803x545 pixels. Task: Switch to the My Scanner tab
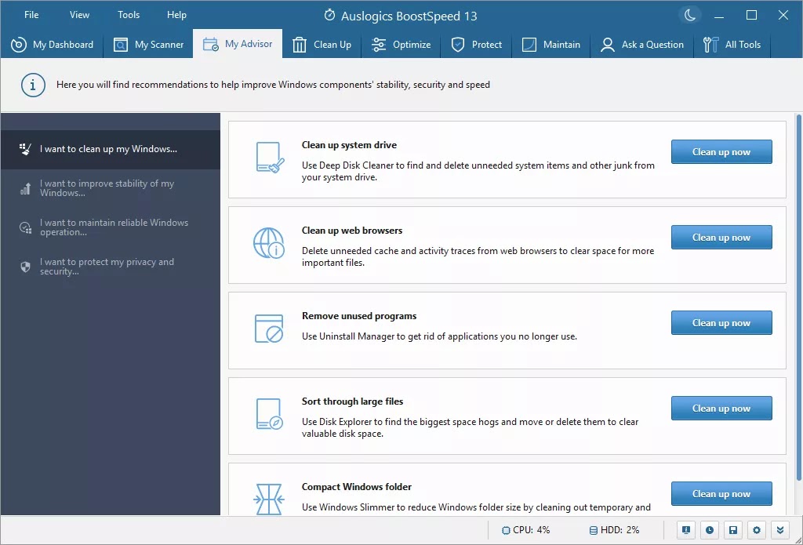[149, 45]
